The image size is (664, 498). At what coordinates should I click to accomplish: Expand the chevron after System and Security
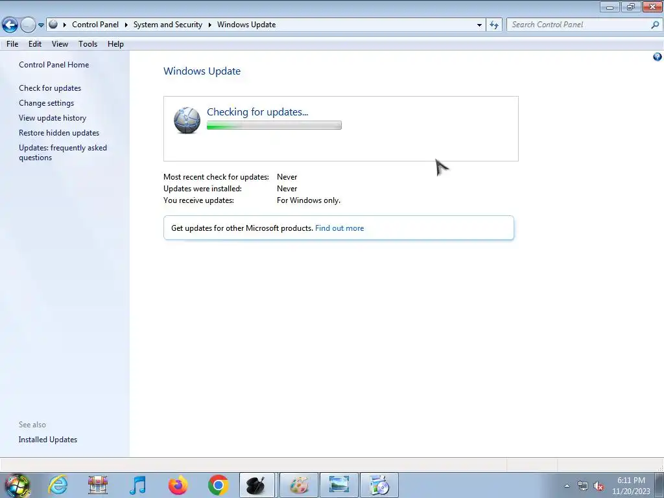point(209,25)
